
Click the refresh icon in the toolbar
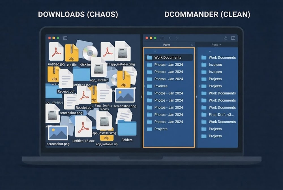point(225,38)
